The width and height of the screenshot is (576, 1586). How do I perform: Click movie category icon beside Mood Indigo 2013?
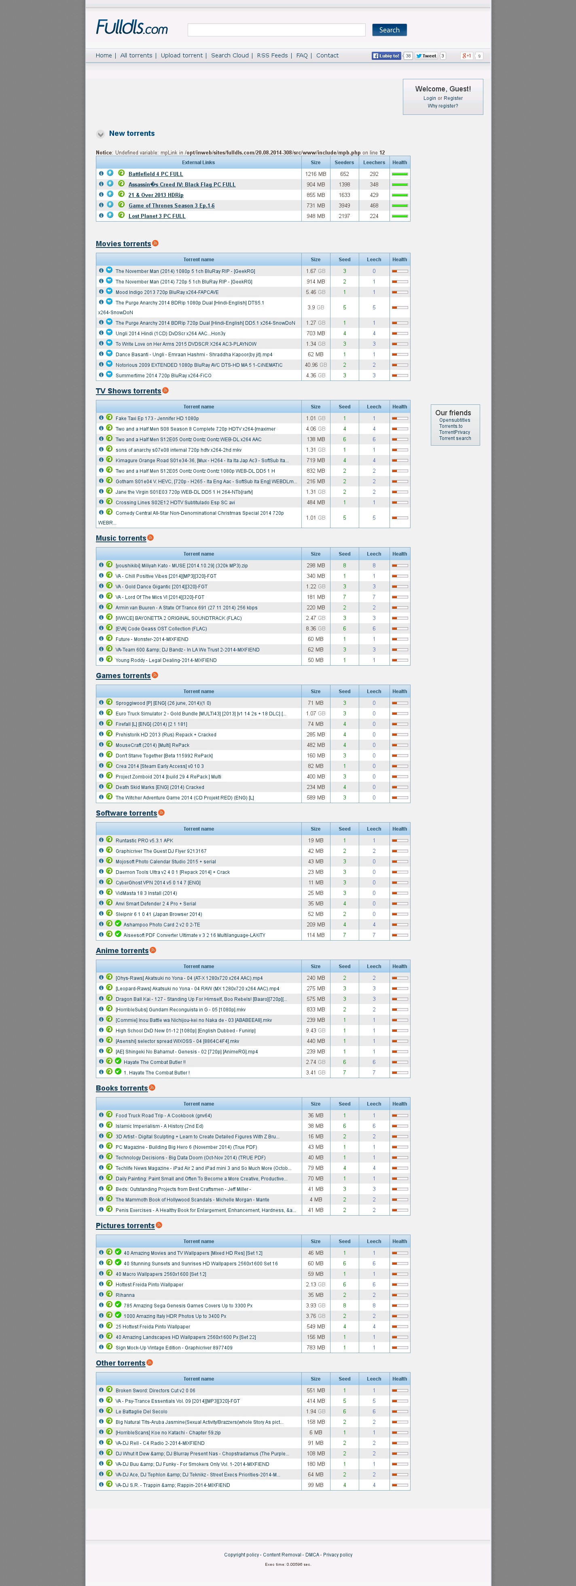(x=109, y=291)
